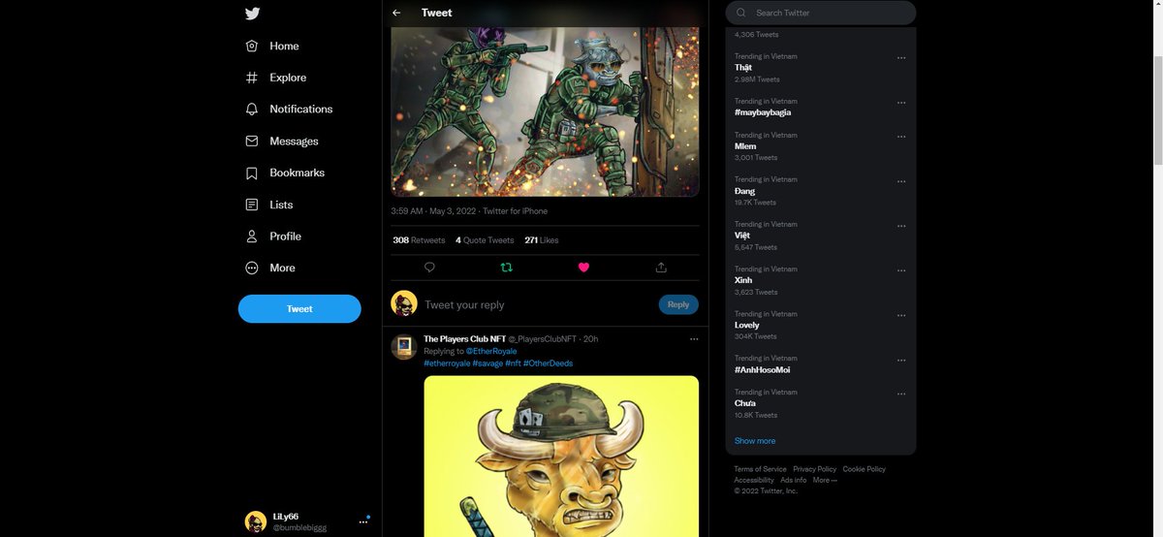Click the share tweet icon

[661, 267]
